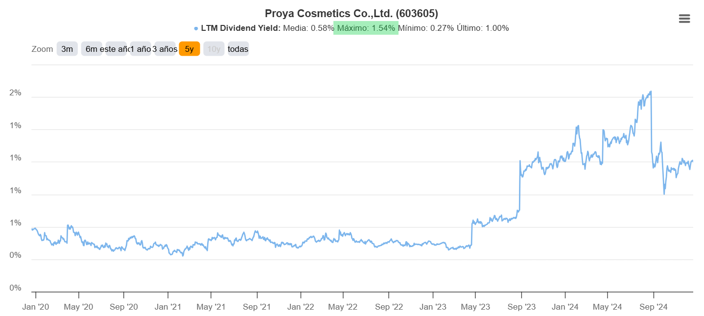Screen dimensions: 704x316
Task: Click the May '20 axis label
Action: click(79, 307)
